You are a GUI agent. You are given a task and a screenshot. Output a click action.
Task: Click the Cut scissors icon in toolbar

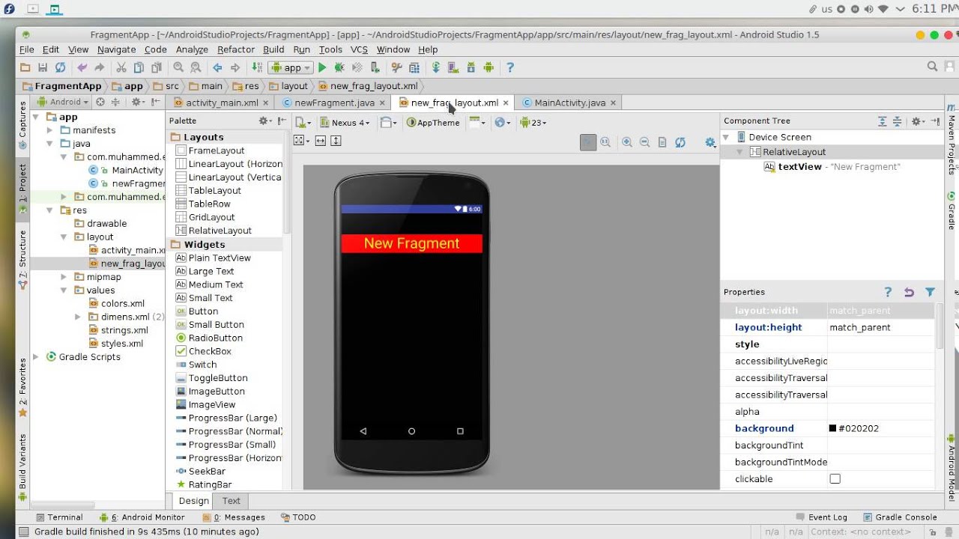(x=121, y=67)
